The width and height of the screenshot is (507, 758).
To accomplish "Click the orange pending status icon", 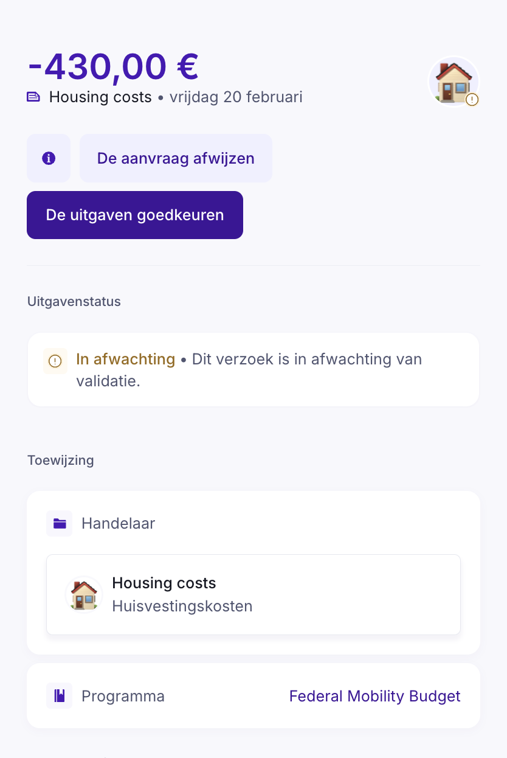I will [55, 361].
